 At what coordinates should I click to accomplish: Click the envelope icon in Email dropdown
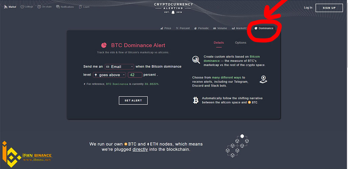pyautogui.click(x=108, y=66)
